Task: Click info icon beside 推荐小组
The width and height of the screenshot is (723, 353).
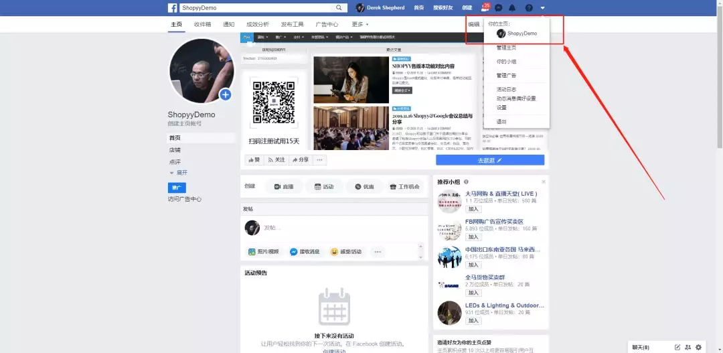Action: click(x=466, y=182)
